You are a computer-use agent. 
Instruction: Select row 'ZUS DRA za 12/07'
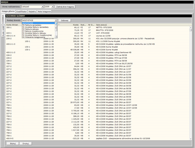tap(97, 72)
